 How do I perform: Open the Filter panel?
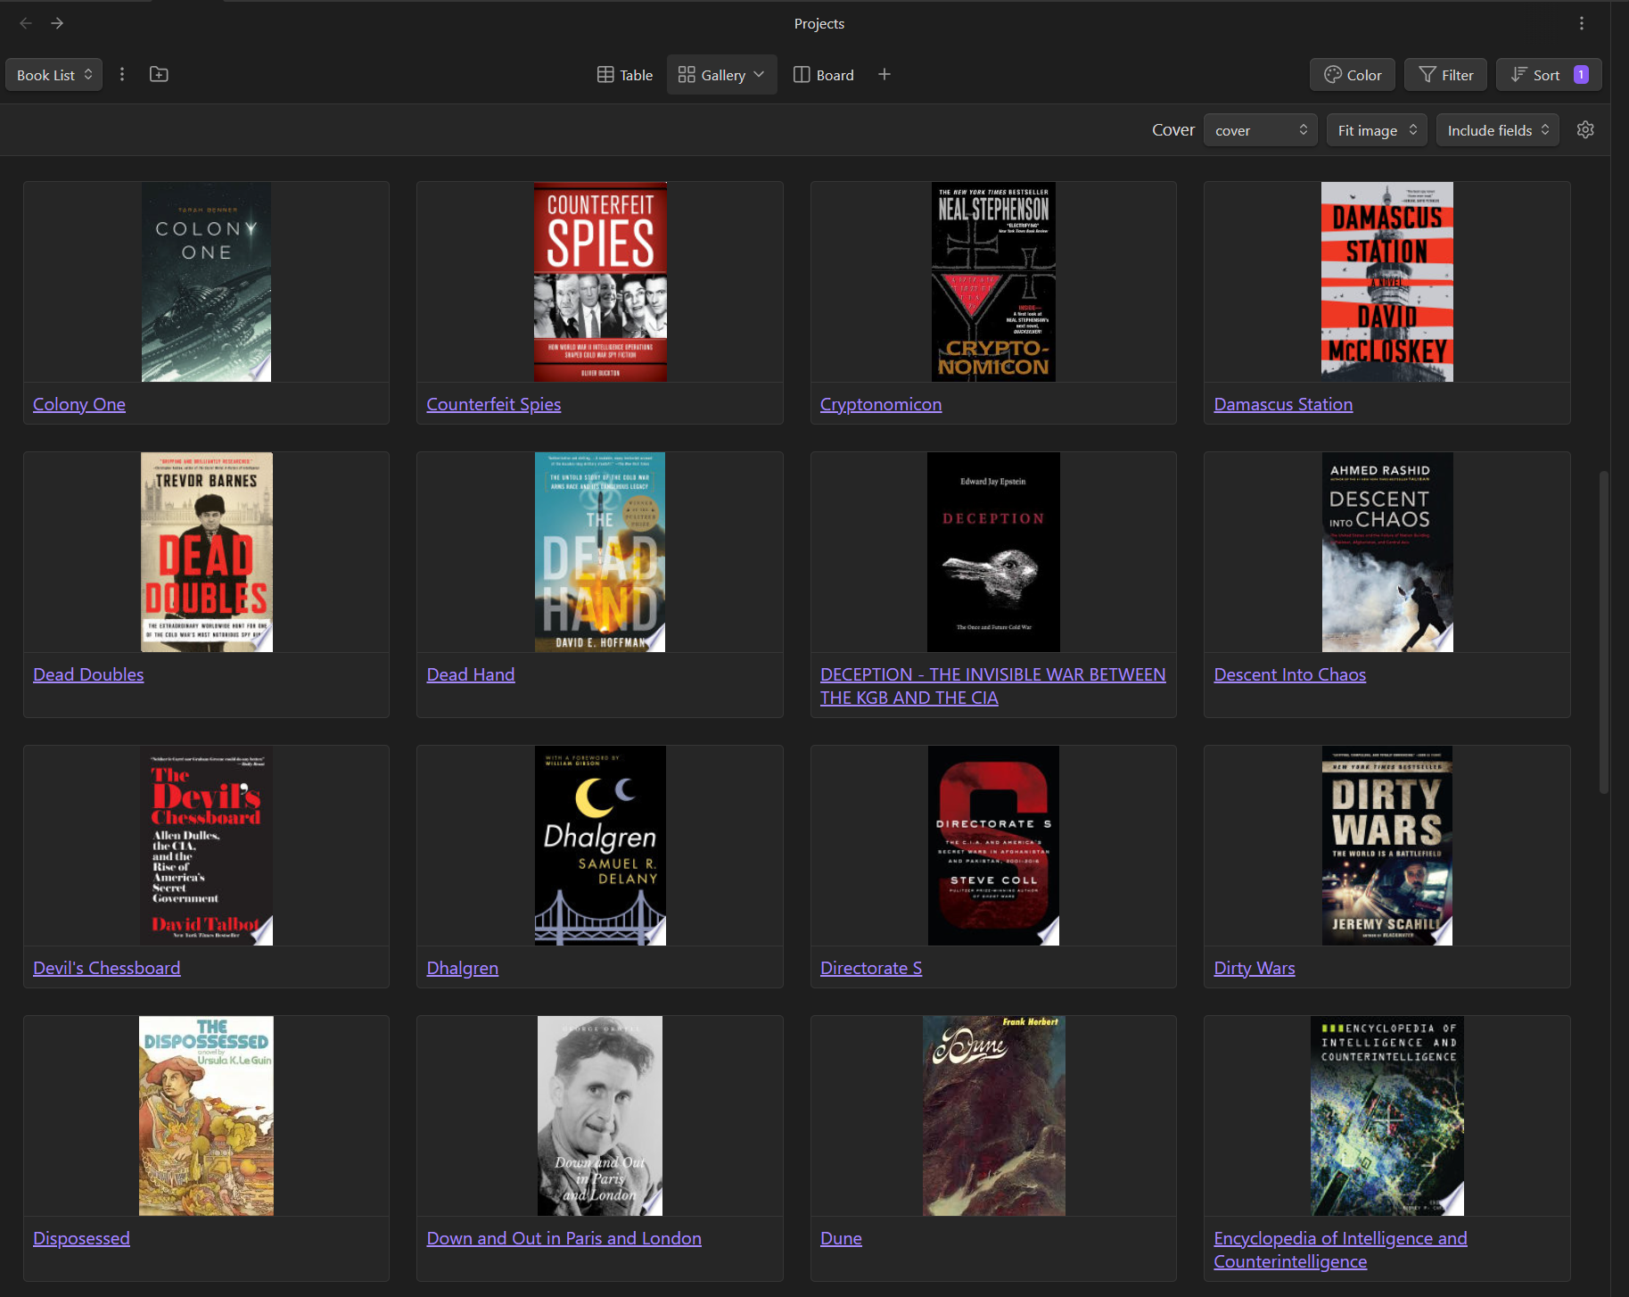pyautogui.click(x=1445, y=75)
